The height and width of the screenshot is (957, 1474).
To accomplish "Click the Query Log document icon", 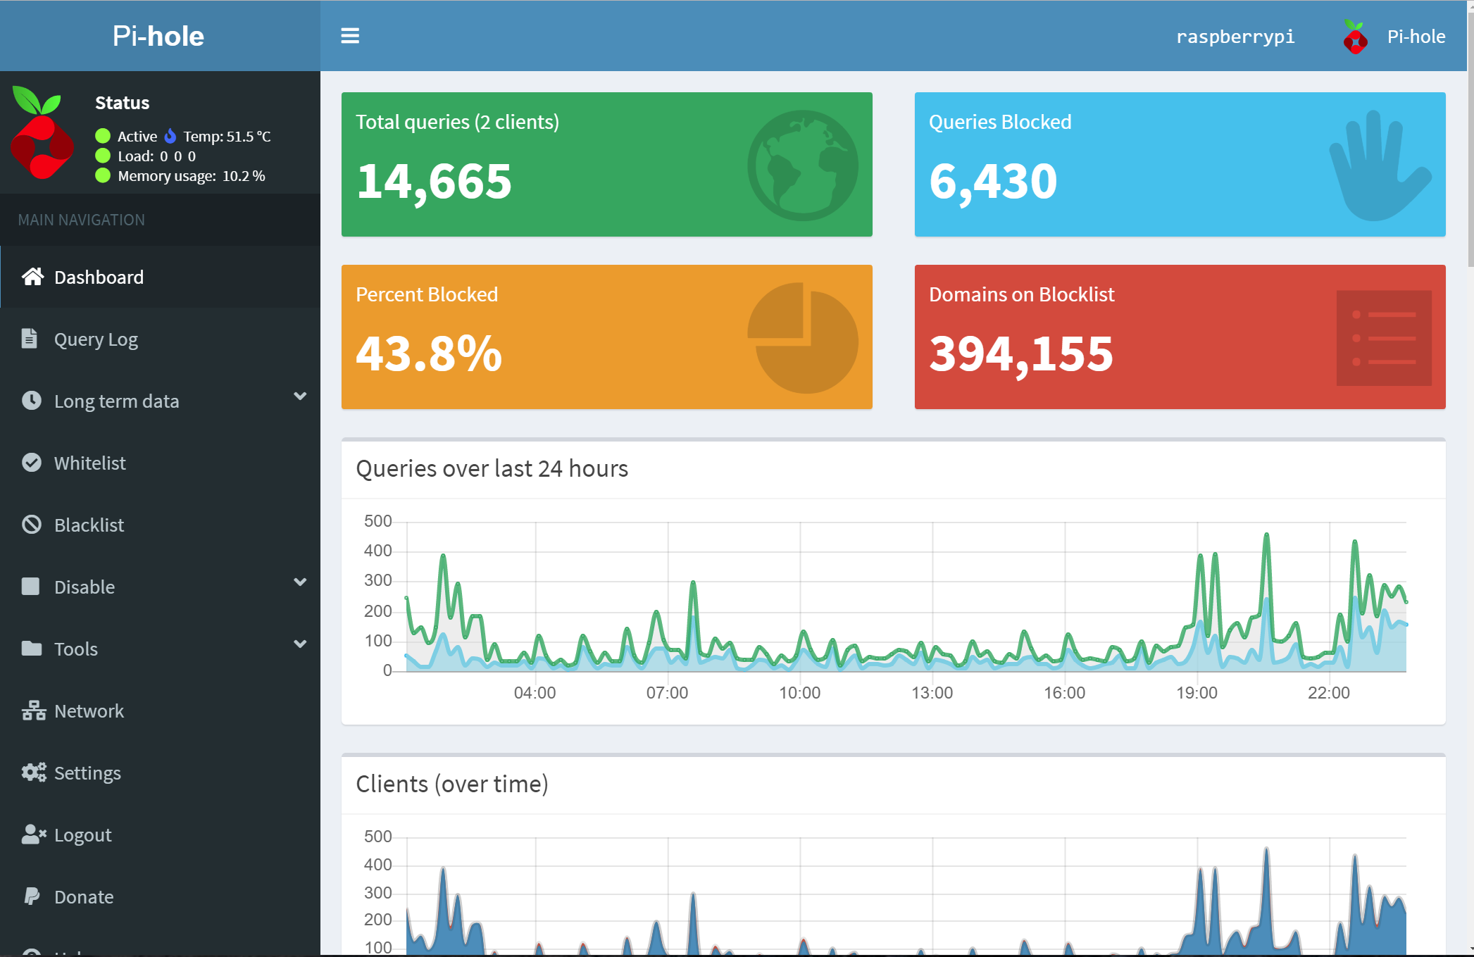I will (30, 339).
